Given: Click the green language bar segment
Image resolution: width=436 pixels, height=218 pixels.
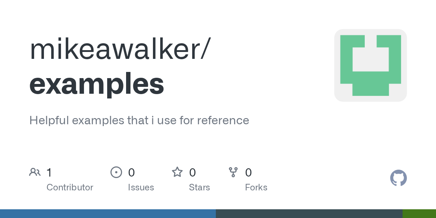Looking at the screenshot, I should click(x=419, y=214).
